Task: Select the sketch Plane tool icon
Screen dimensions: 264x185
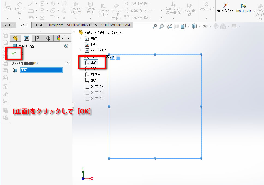Action: (x=64, y=3)
